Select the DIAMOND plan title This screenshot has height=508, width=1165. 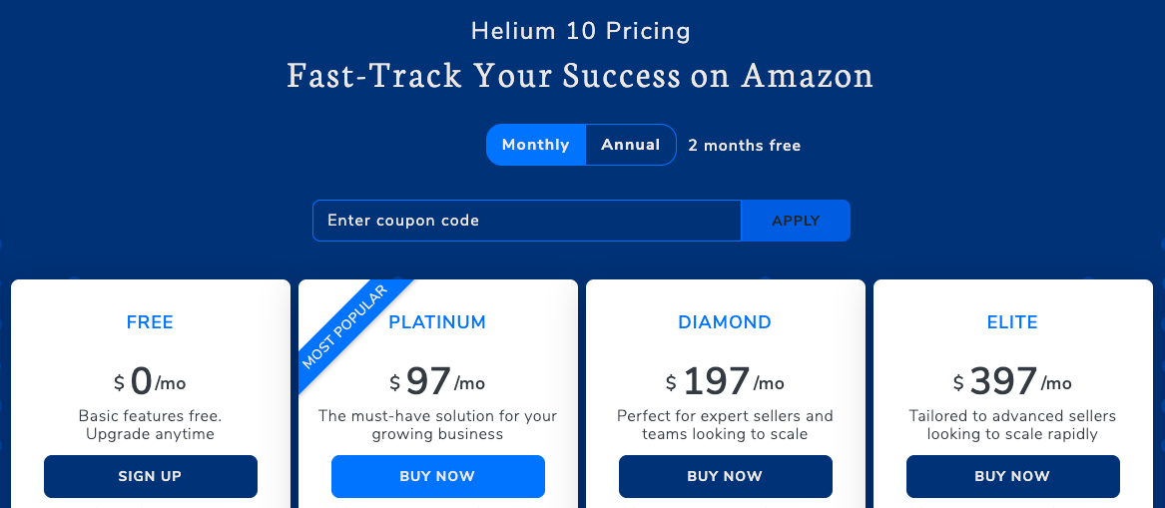(725, 322)
